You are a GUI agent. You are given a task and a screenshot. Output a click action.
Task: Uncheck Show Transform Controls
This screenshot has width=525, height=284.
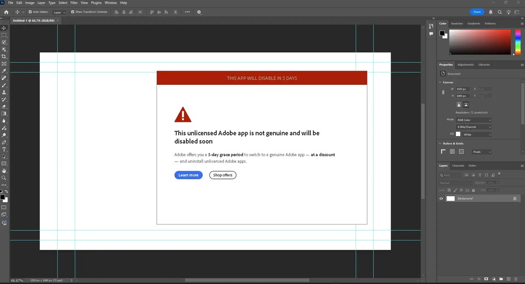73,12
